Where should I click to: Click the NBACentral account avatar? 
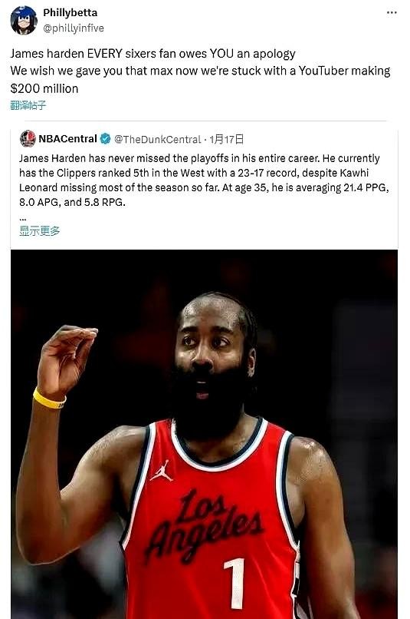click(28, 138)
